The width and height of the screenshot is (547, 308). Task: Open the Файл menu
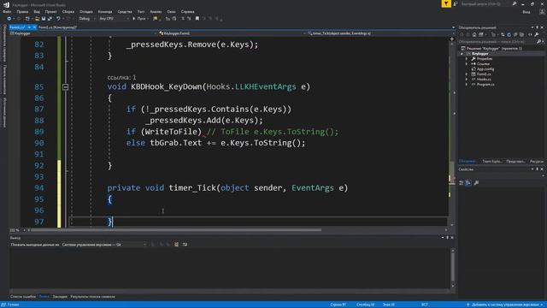tap(7, 11)
